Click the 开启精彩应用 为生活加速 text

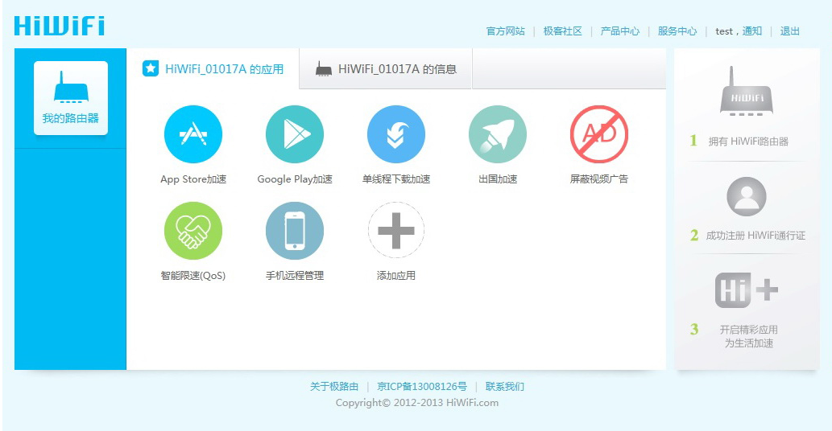point(749,336)
